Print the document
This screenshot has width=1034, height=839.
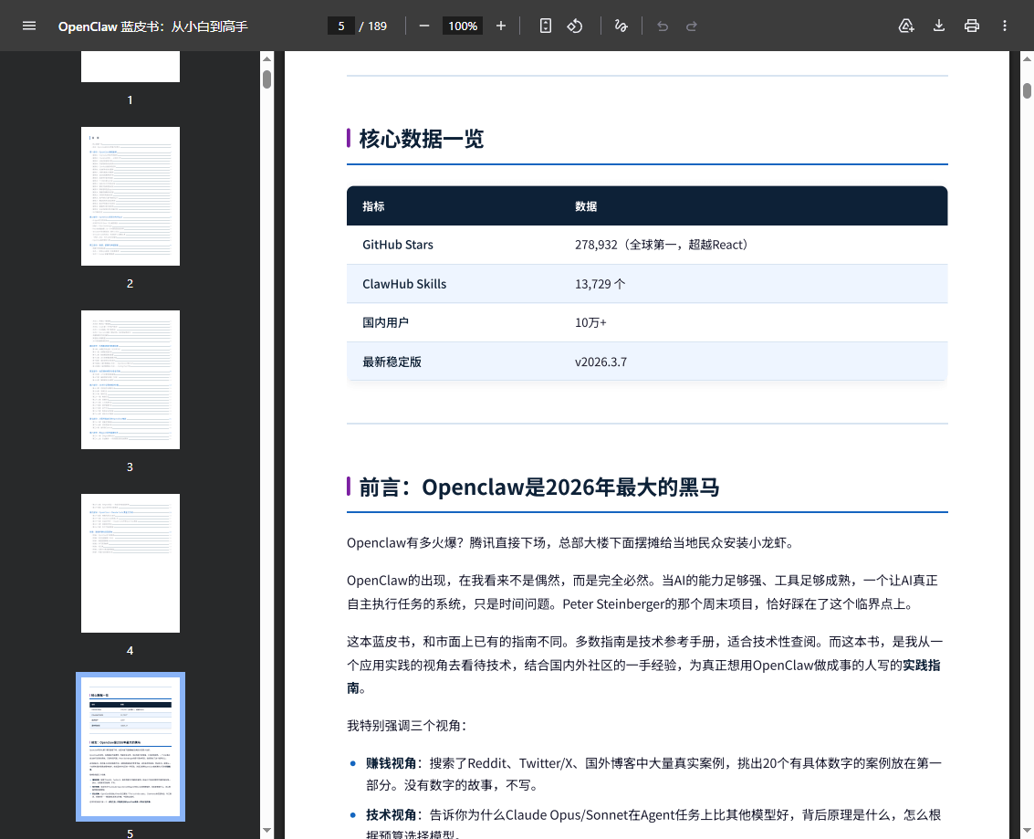click(972, 26)
